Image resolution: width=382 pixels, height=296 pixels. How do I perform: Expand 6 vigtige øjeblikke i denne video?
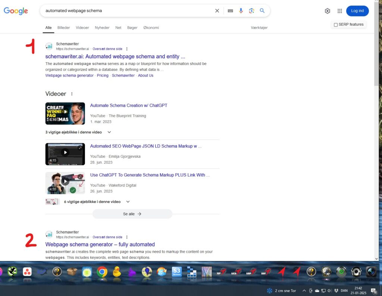(97, 202)
